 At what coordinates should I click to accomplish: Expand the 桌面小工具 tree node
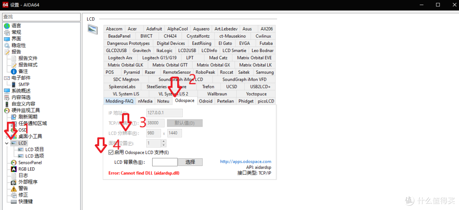point(7,136)
